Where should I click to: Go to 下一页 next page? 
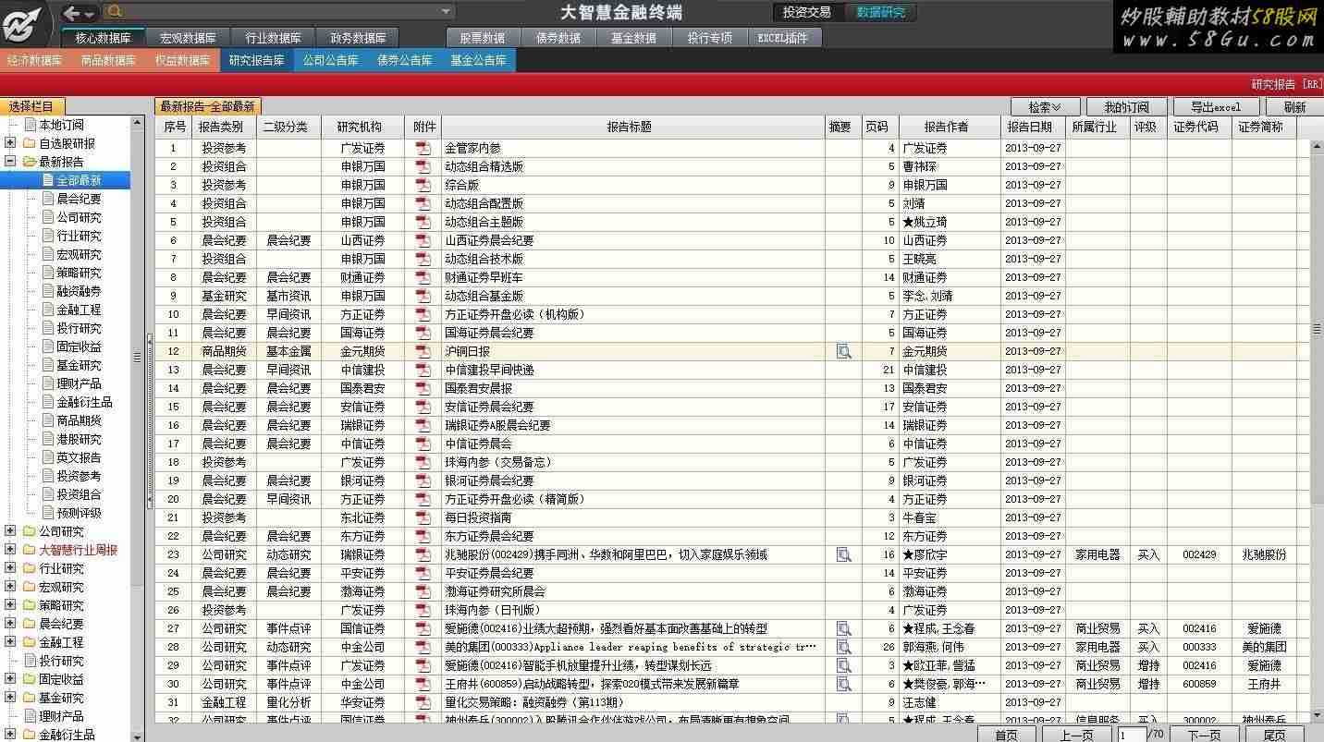1204,735
